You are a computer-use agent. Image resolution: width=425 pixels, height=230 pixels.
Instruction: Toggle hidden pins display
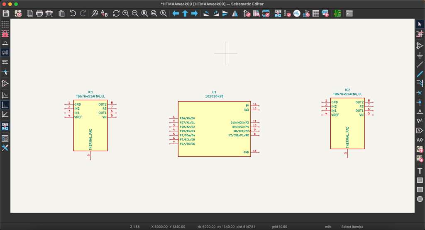(5, 84)
